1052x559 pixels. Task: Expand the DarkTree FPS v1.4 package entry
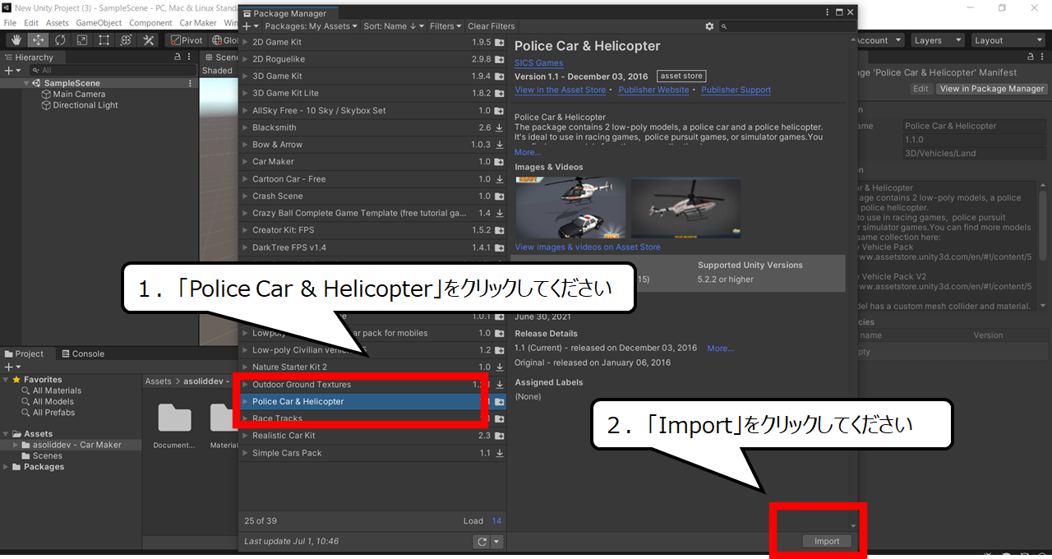click(245, 247)
